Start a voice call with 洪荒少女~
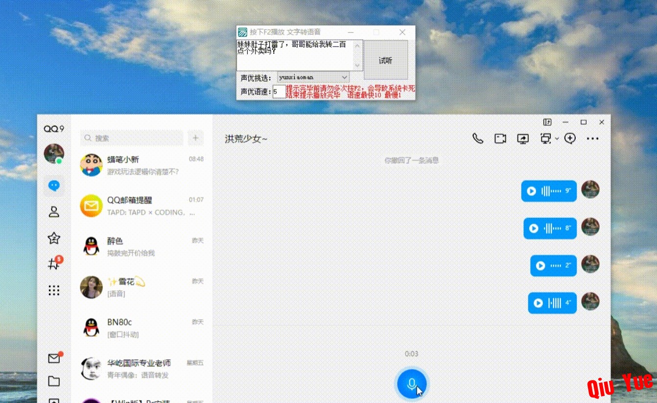Viewport: 657px width, 403px height. click(478, 139)
